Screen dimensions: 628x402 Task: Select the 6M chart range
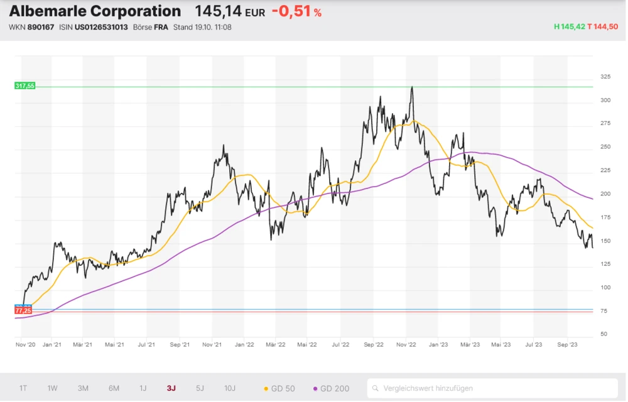pos(114,388)
